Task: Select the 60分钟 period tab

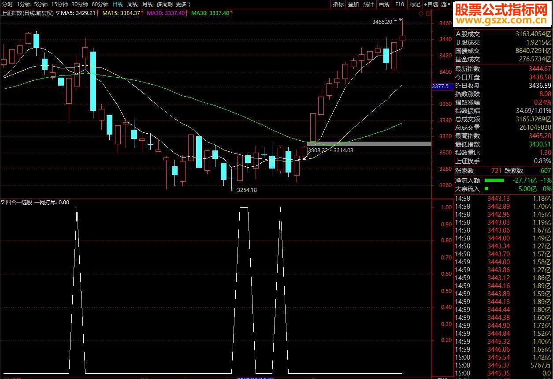Action: (x=100, y=4)
